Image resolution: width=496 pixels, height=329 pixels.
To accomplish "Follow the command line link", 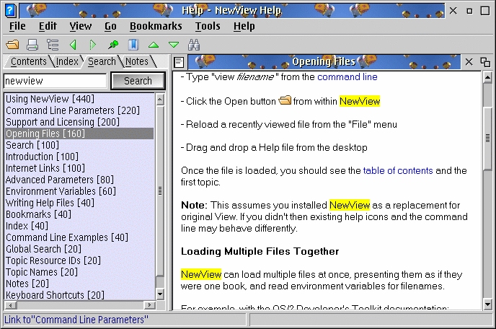I will (x=347, y=77).
